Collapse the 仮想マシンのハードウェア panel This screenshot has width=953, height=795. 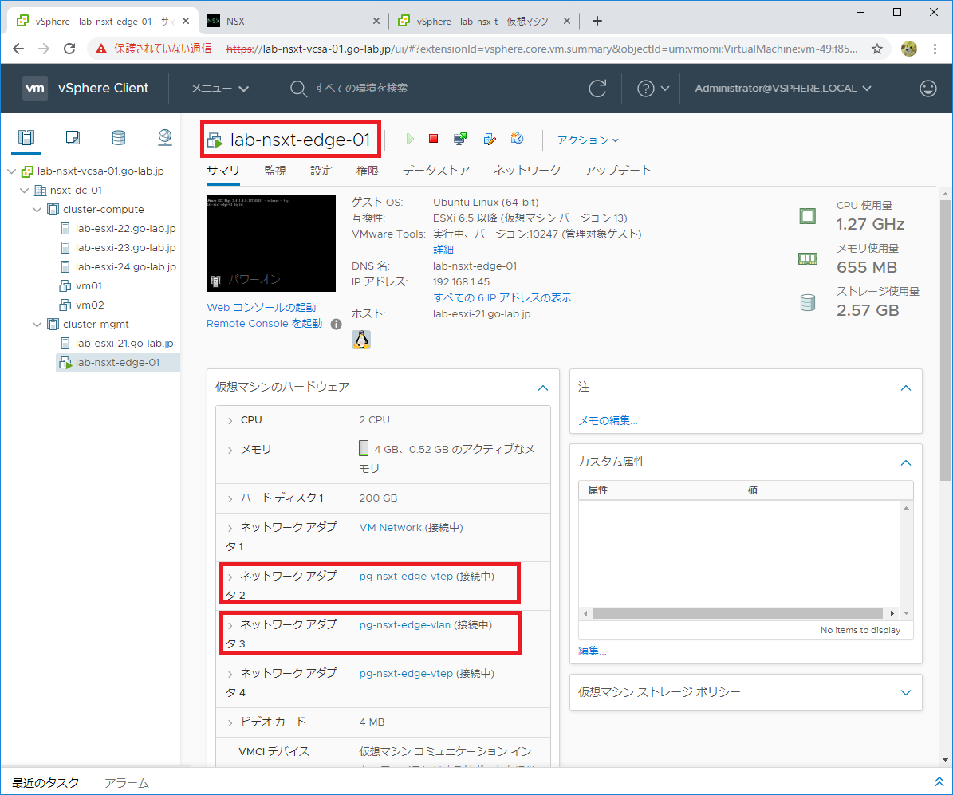tap(543, 388)
